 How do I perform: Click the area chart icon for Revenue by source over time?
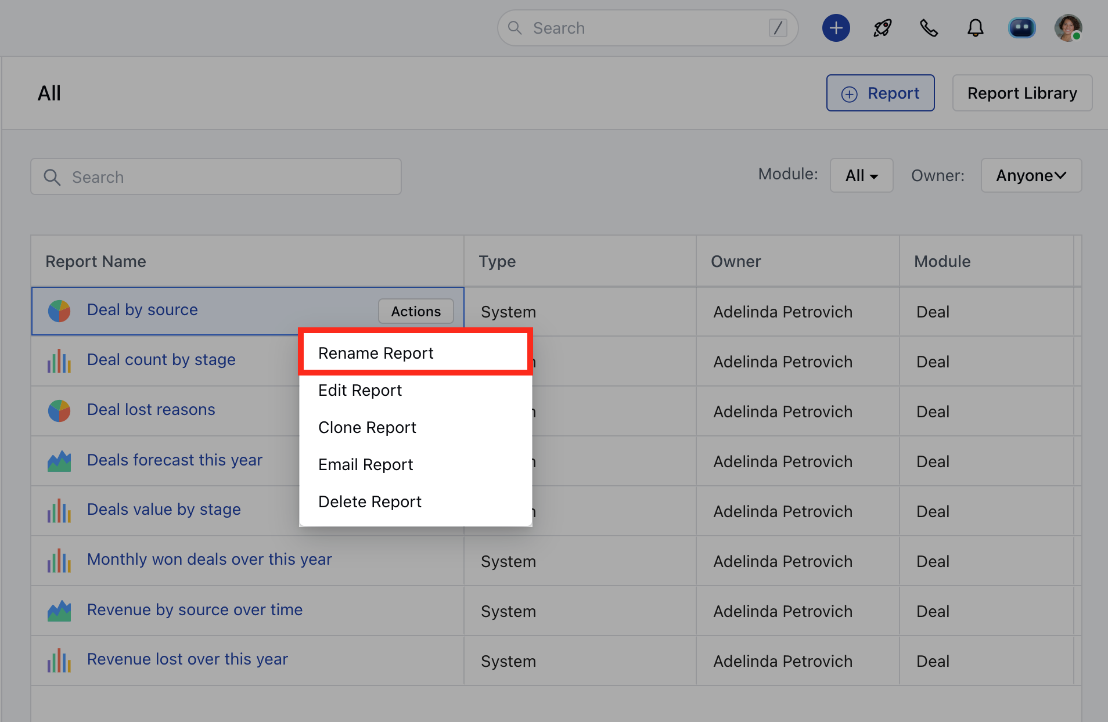tap(59, 611)
